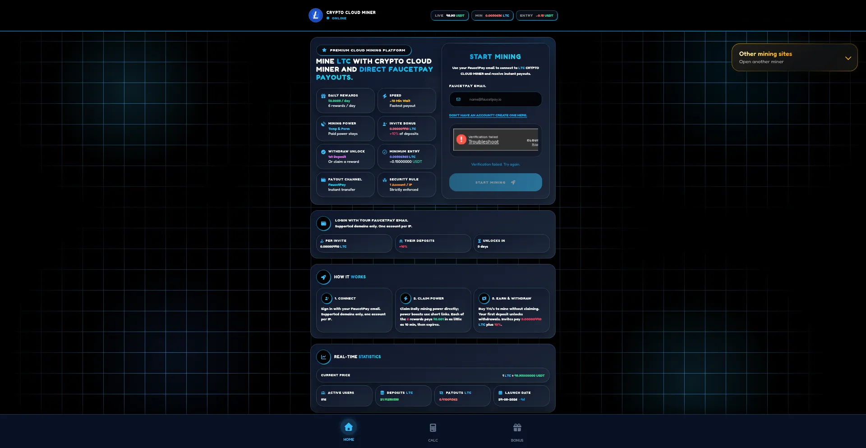This screenshot has height=448, width=866.
Task: Click the Security Rule icon
Action: click(x=385, y=180)
